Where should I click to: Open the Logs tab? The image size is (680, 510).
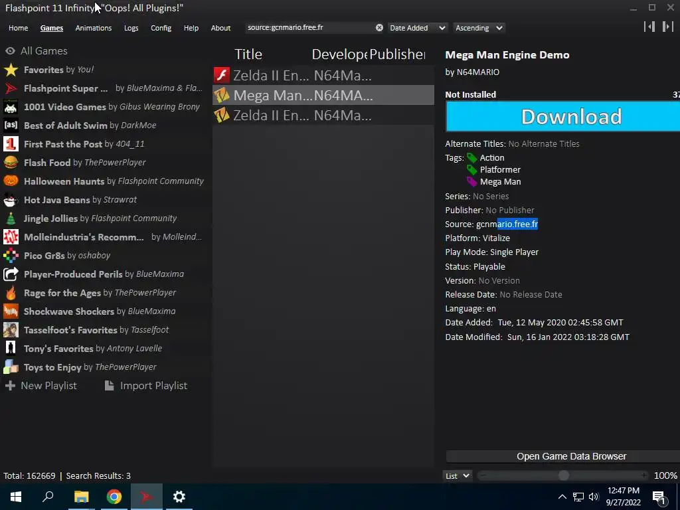coord(131,28)
